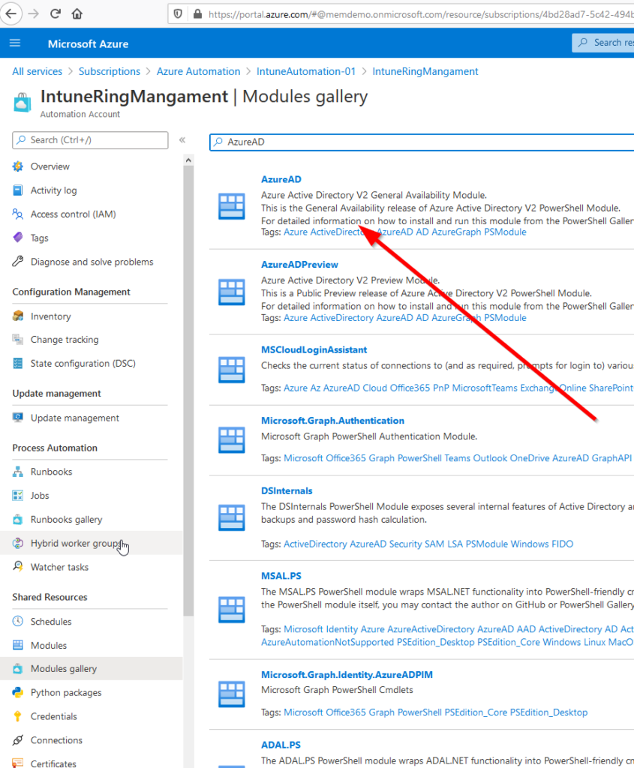Image resolution: width=634 pixels, height=768 pixels.
Task: Click the automation account header icon
Action: click(22, 103)
